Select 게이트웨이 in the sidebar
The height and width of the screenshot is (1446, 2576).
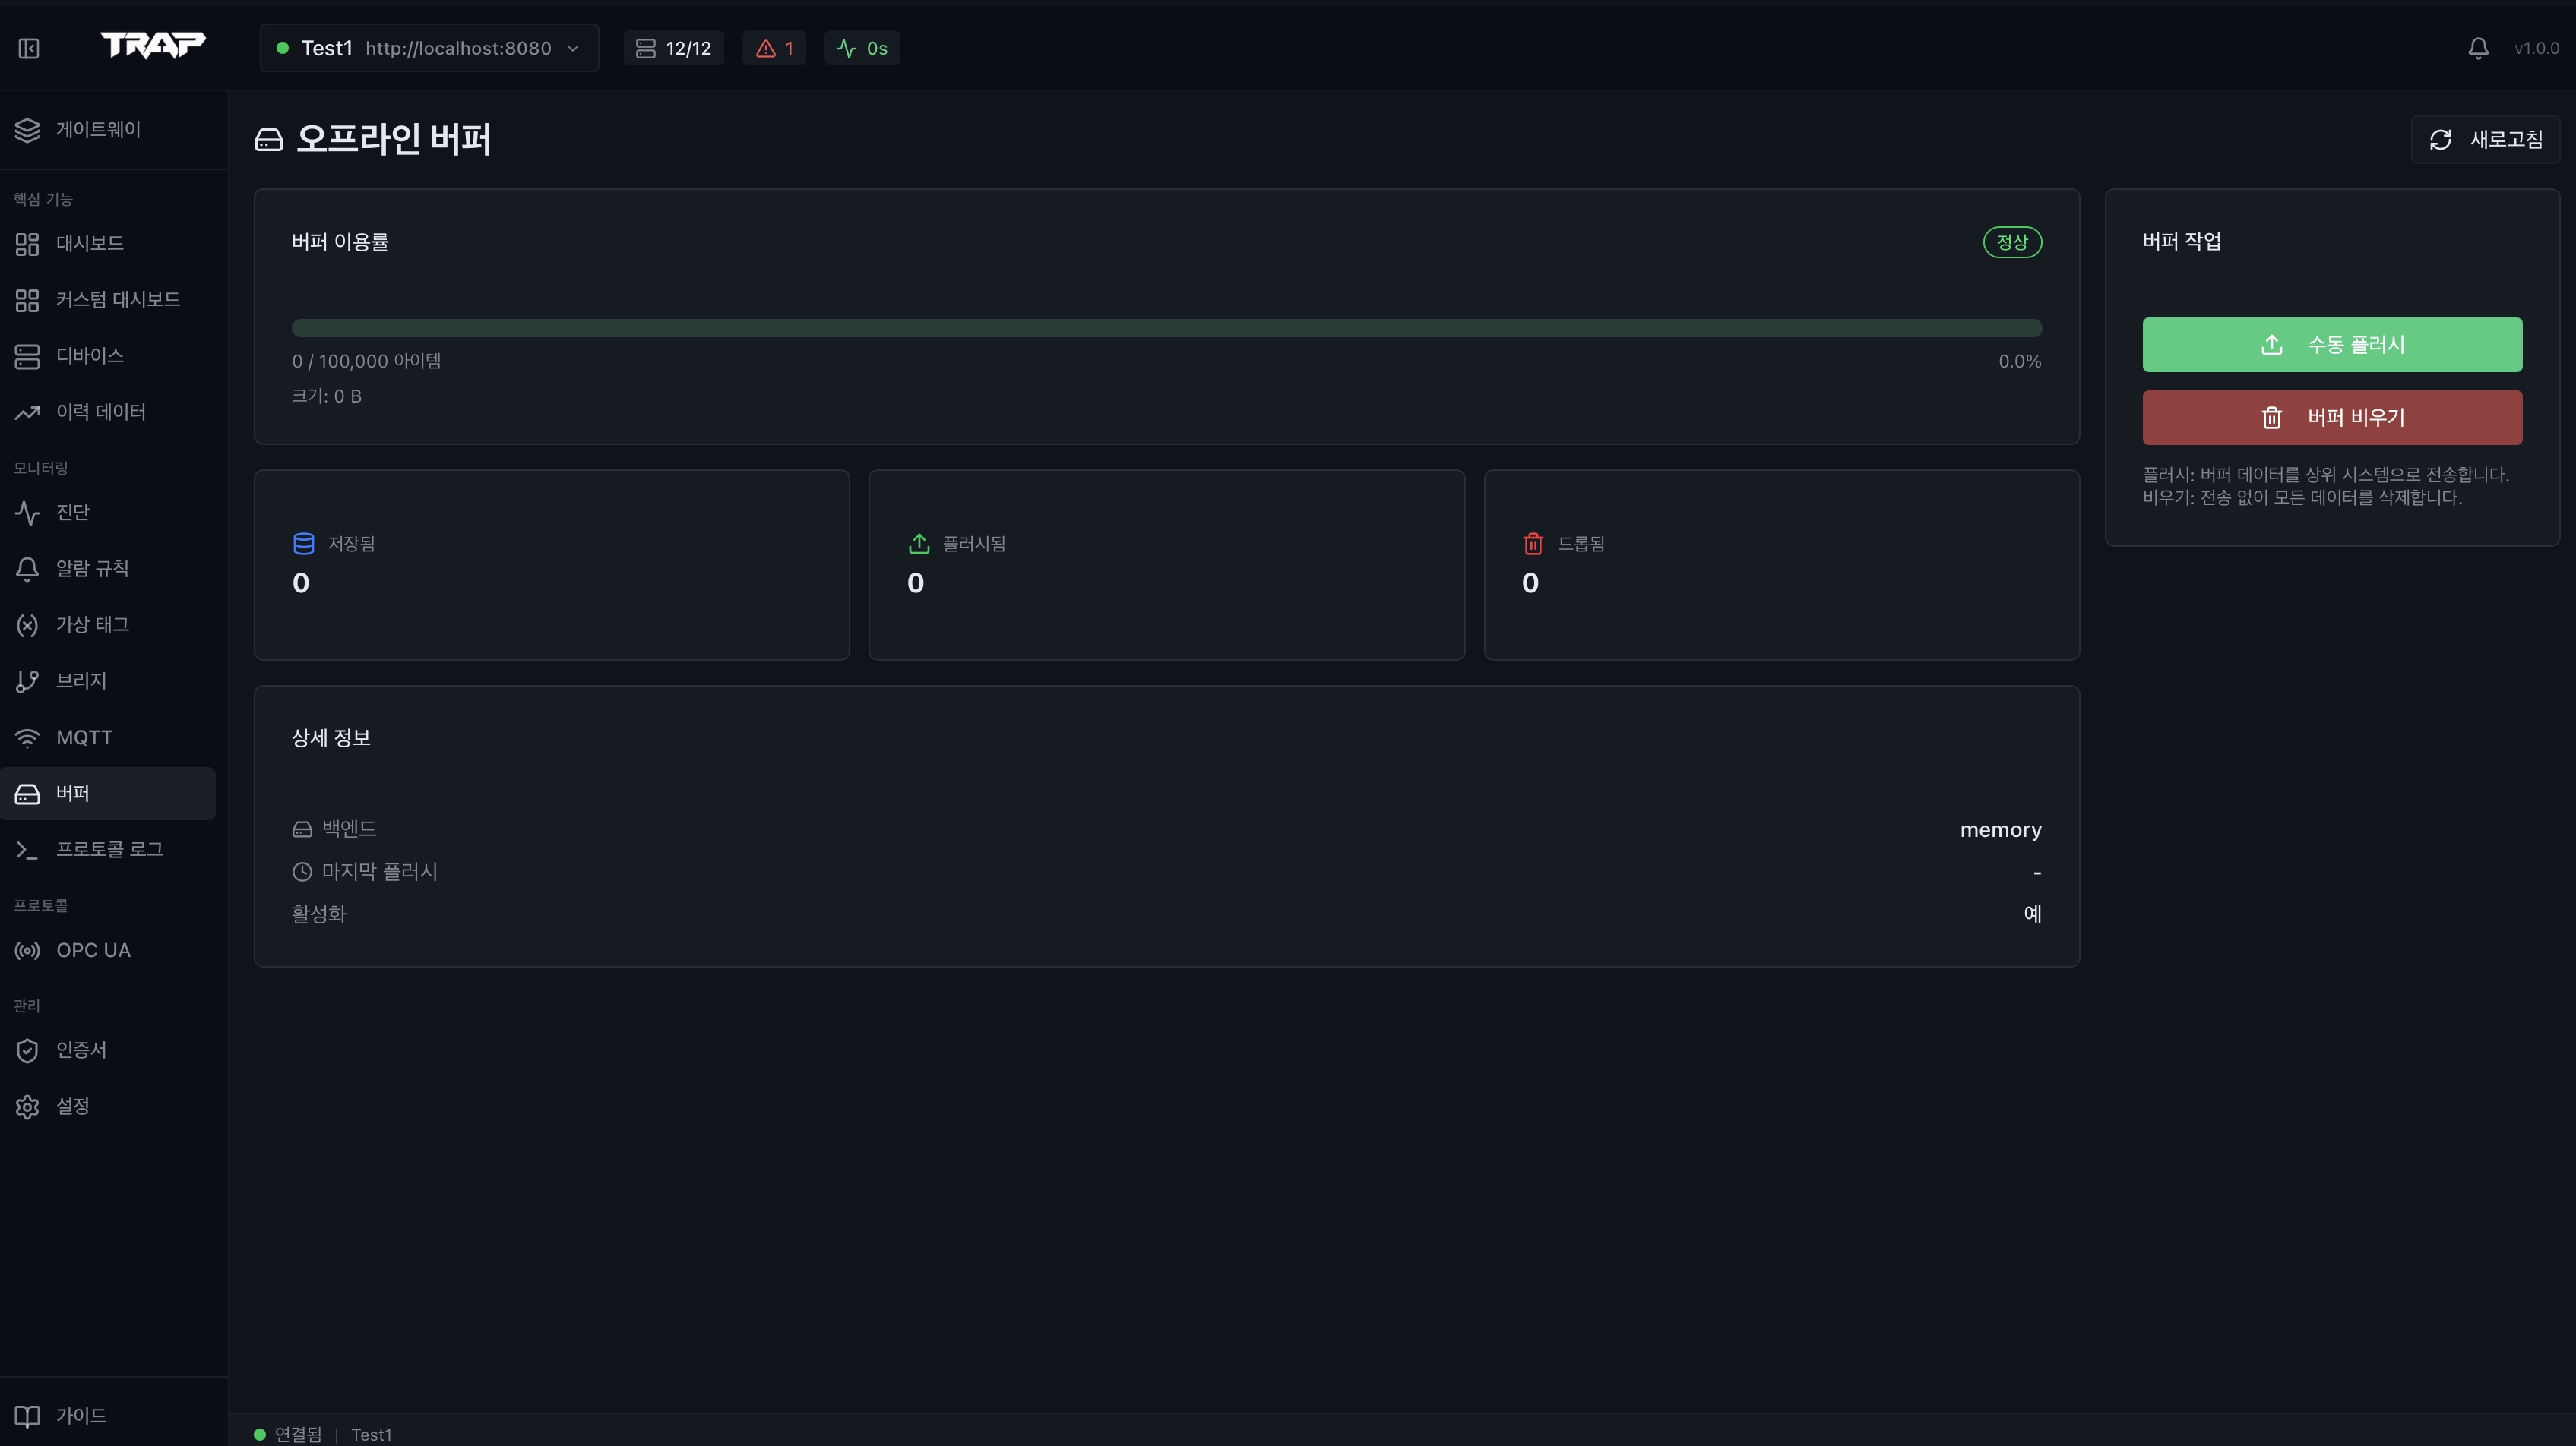pyautogui.click(x=98, y=130)
